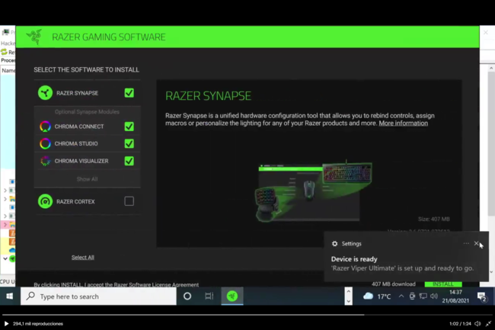Click the Razer logo in the header

click(x=34, y=37)
